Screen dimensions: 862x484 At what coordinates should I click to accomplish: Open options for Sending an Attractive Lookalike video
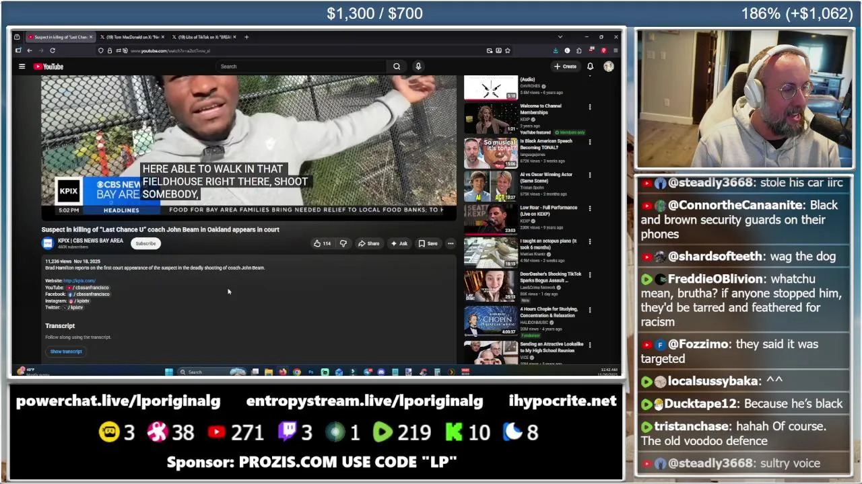(x=590, y=345)
